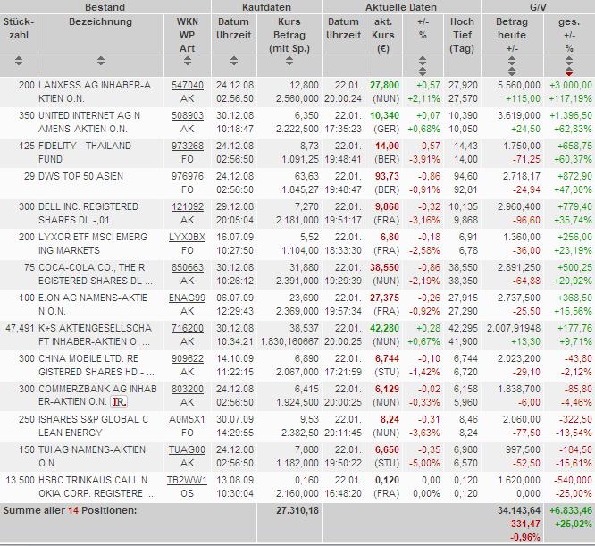This screenshot has width=595, height=546.
Task: Click the Aktuelle Daten column group header
Action: tap(401, 7)
